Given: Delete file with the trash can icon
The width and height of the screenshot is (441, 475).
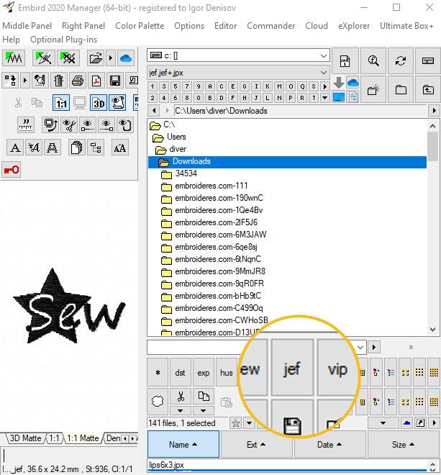Looking at the screenshot, I should pyautogui.click(x=58, y=81).
